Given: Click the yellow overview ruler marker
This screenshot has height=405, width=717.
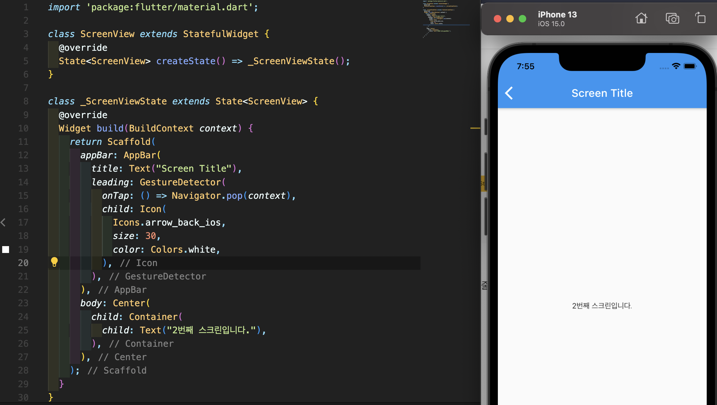Looking at the screenshot, I should coord(475,128).
